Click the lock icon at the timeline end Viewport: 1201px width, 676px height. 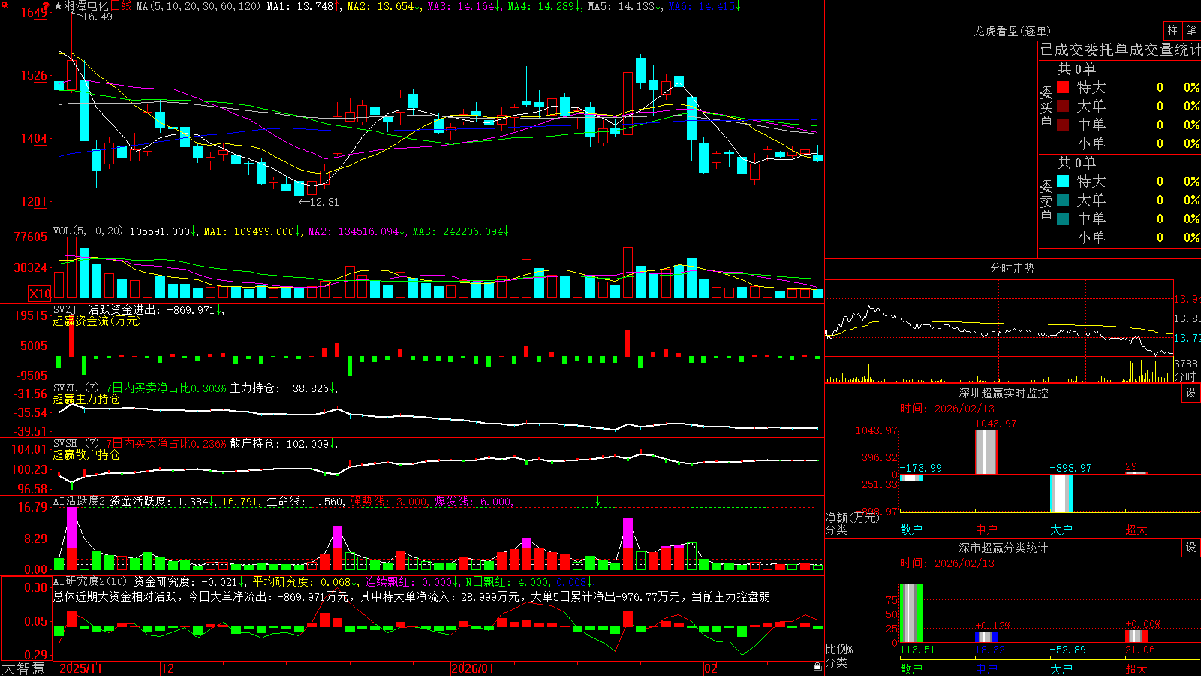817,667
